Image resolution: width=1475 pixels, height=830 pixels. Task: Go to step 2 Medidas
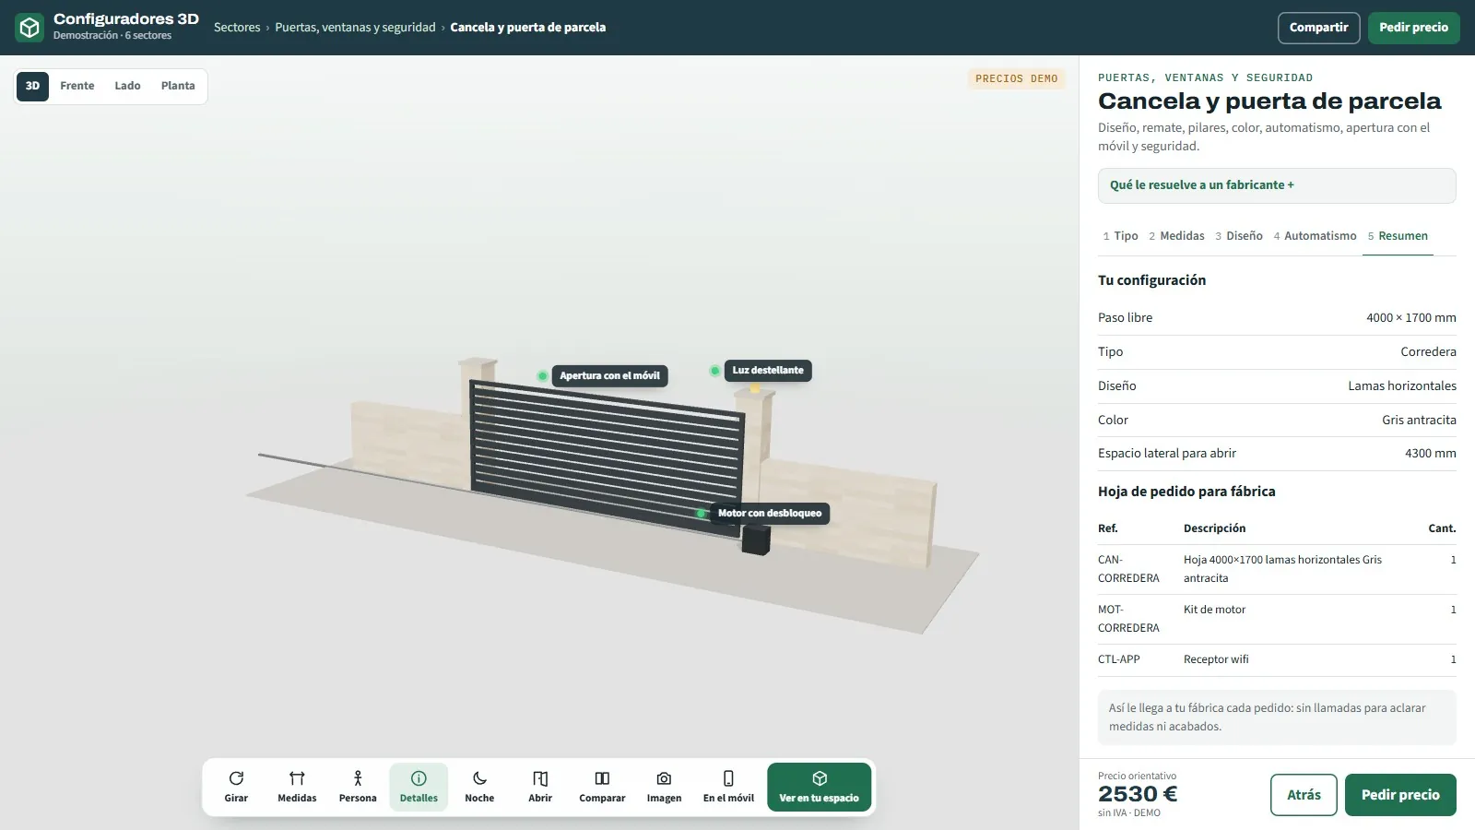tap(1177, 236)
